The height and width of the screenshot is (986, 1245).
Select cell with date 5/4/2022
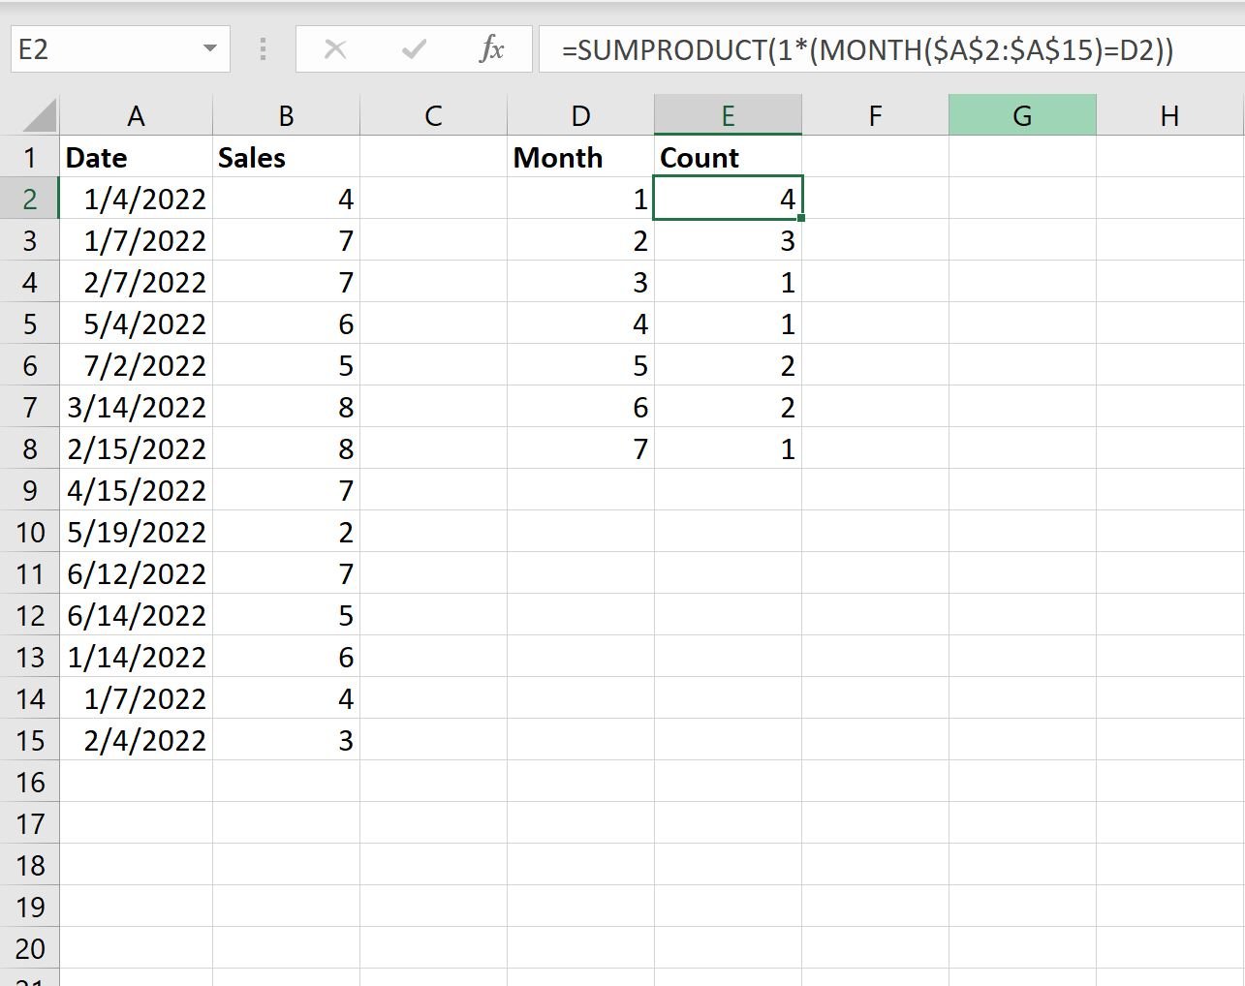pos(136,324)
